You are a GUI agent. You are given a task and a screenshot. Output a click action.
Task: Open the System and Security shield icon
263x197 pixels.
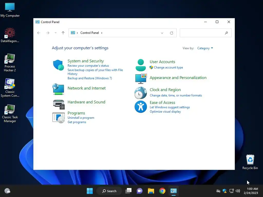pyautogui.click(x=58, y=65)
